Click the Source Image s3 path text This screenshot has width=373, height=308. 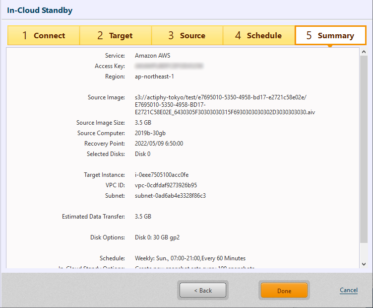click(x=224, y=105)
